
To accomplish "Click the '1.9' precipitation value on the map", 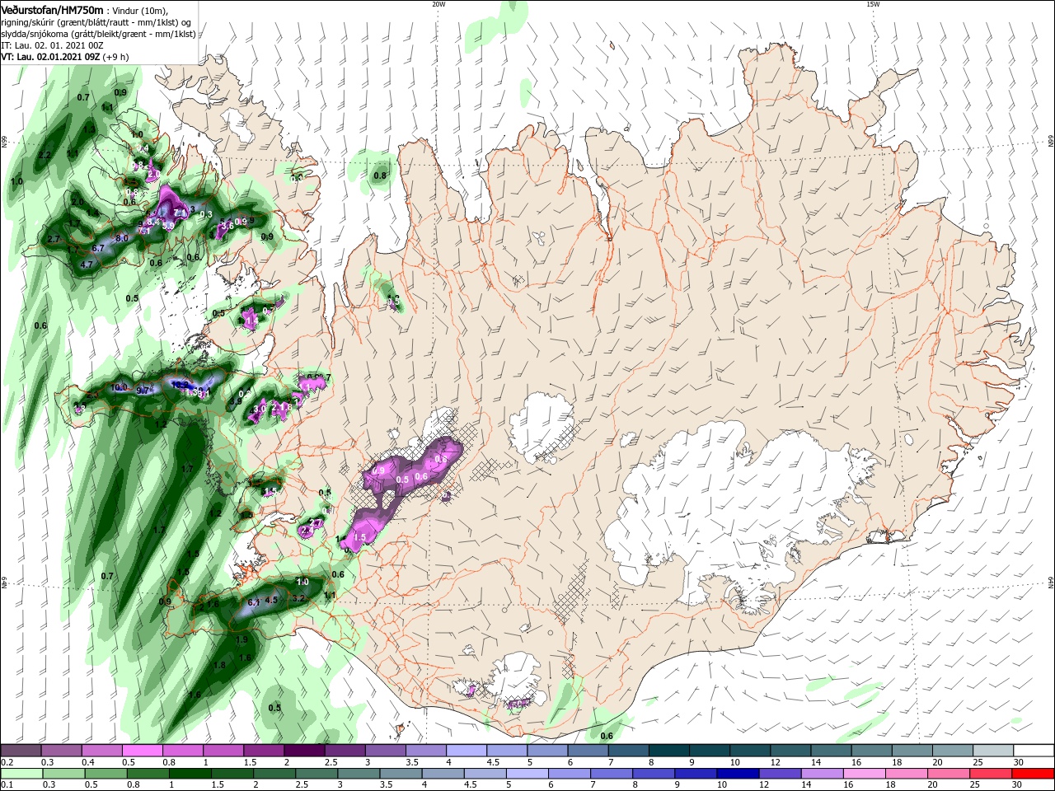I will [241, 639].
